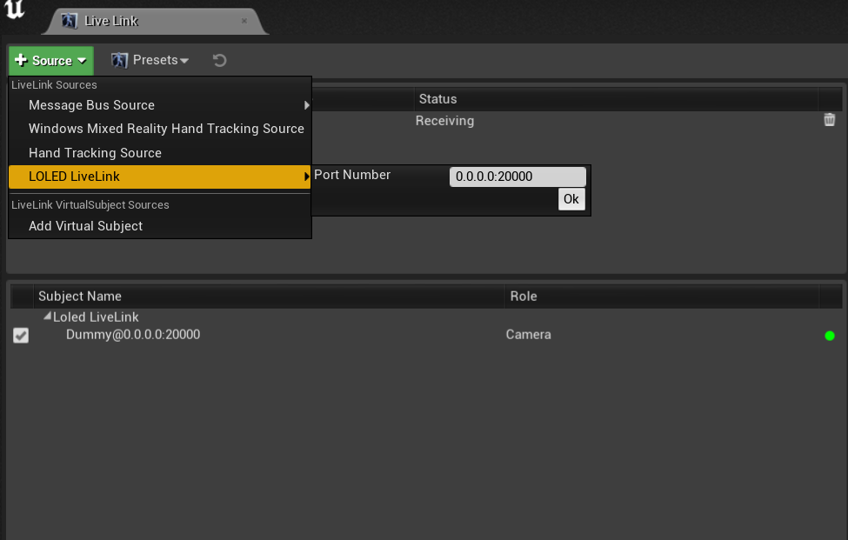Delete source with trash can icon
848x540 pixels.
(x=829, y=119)
